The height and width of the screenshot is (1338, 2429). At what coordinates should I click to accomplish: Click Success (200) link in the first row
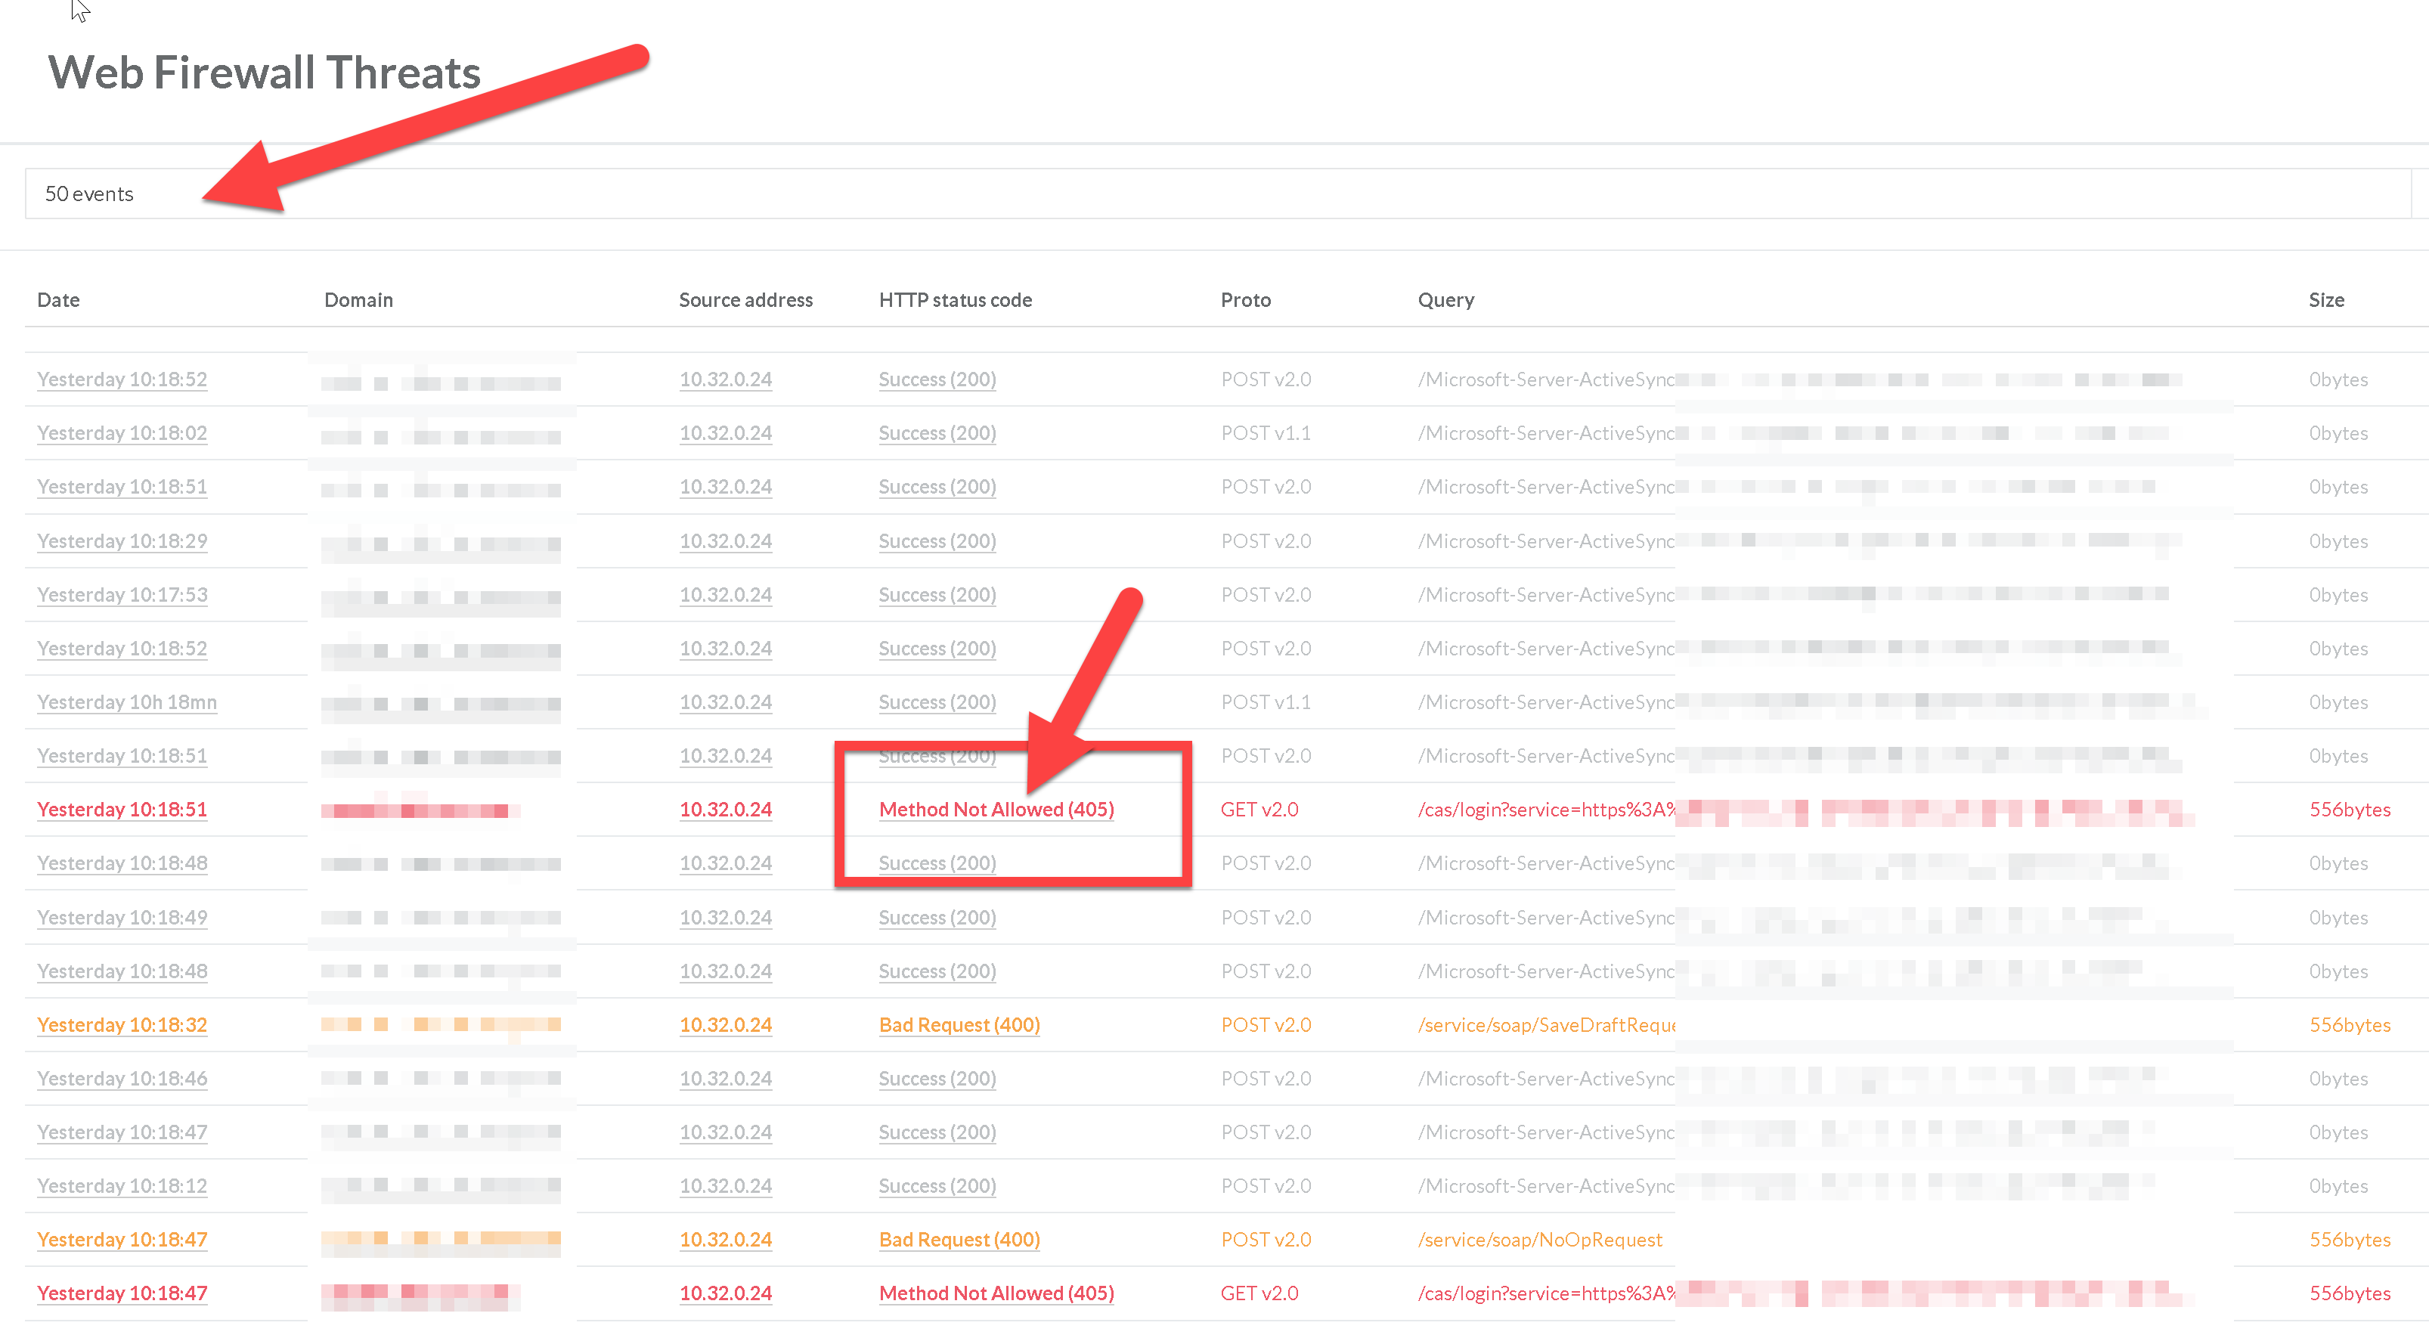(x=937, y=379)
